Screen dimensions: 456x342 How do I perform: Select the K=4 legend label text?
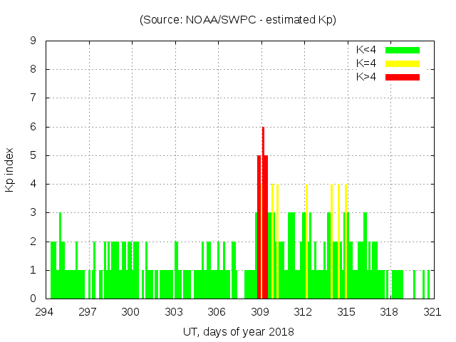coord(366,63)
